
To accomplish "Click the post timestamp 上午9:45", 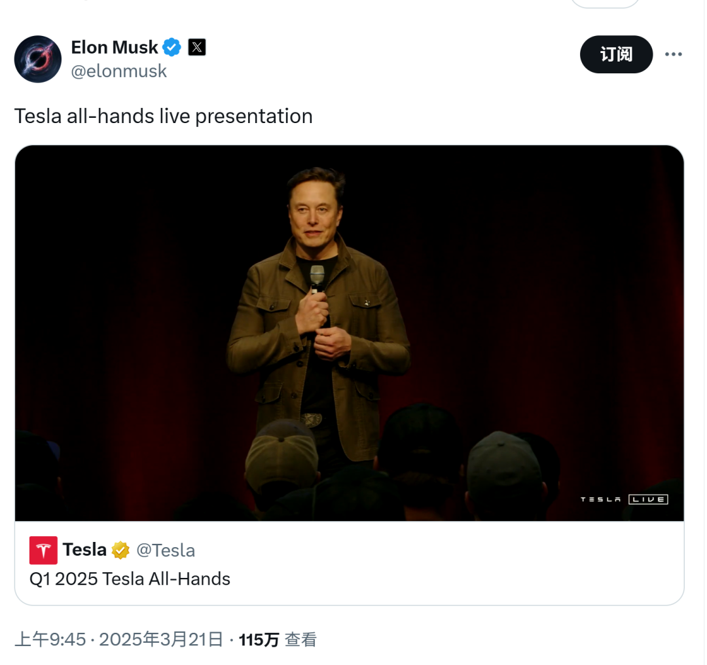I will coord(50,639).
